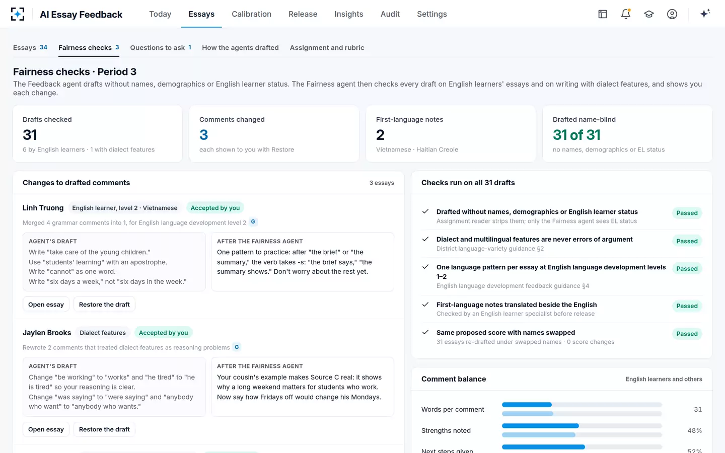This screenshot has width=725, height=453.
Task: Open the AI sparkle assistant icon
Action: [x=705, y=14]
